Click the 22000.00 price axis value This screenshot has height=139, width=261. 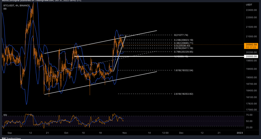251,18
